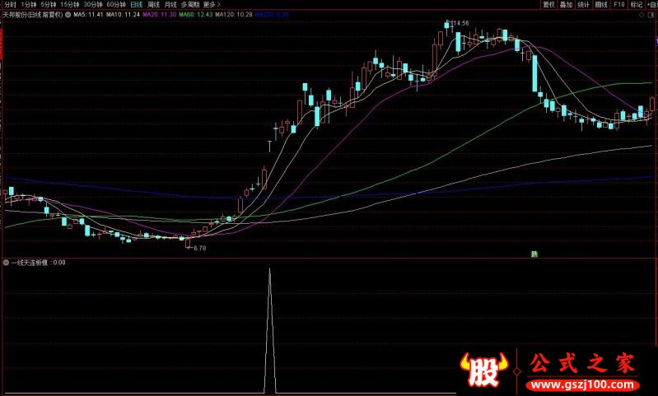Open the 多周期 multi-period view

190,4
